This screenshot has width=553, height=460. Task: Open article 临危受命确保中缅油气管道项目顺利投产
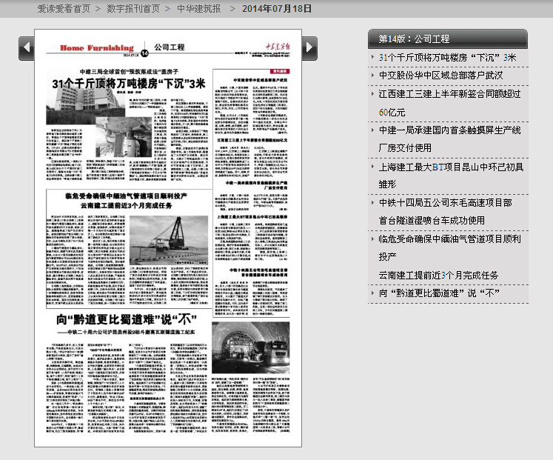point(449,239)
